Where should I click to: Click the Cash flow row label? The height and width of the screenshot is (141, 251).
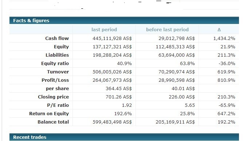point(57,38)
